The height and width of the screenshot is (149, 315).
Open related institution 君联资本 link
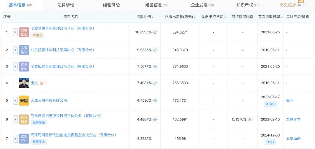point(293,119)
